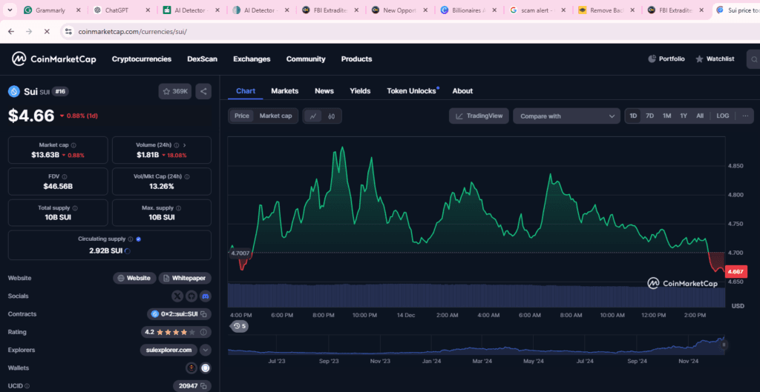Open the Cryptocurrencies navigation menu
The width and height of the screenshot is (760, 392).
(x=142, y=59)
